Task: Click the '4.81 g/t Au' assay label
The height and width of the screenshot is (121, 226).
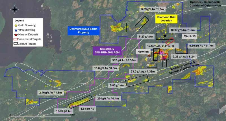Action: click(87, 109)
